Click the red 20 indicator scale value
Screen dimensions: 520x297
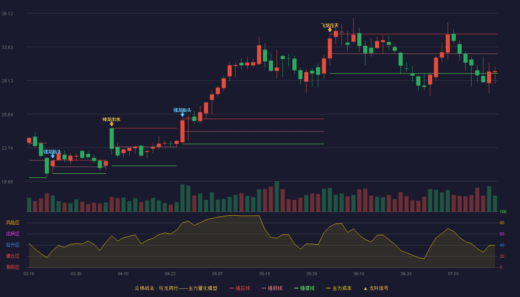coord(502,257)
